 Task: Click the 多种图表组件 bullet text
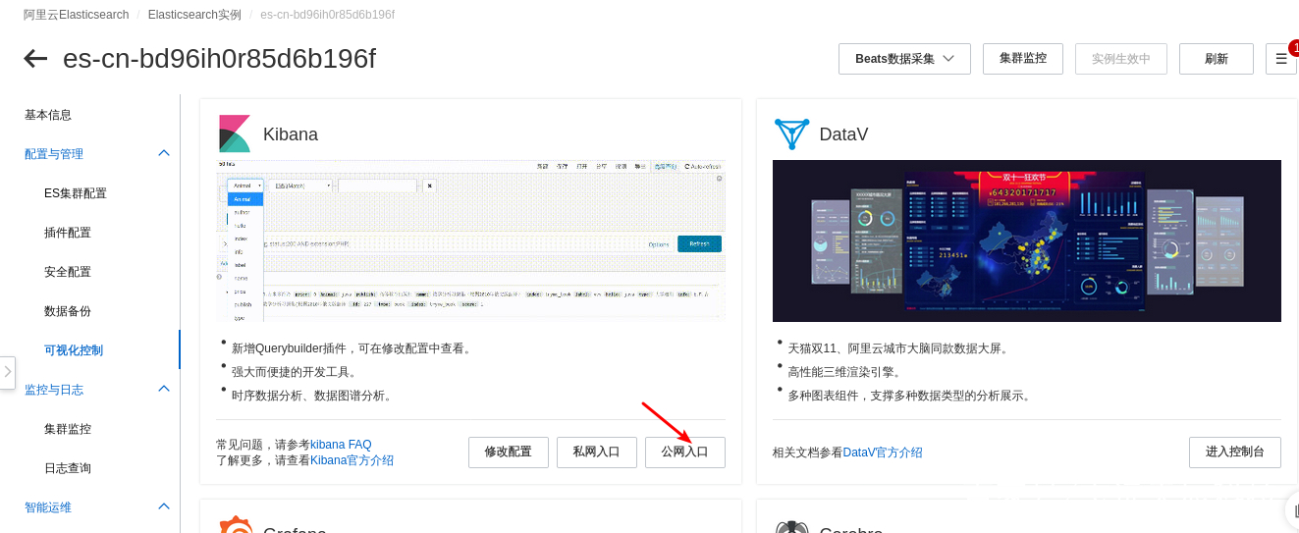pos(912,396)
